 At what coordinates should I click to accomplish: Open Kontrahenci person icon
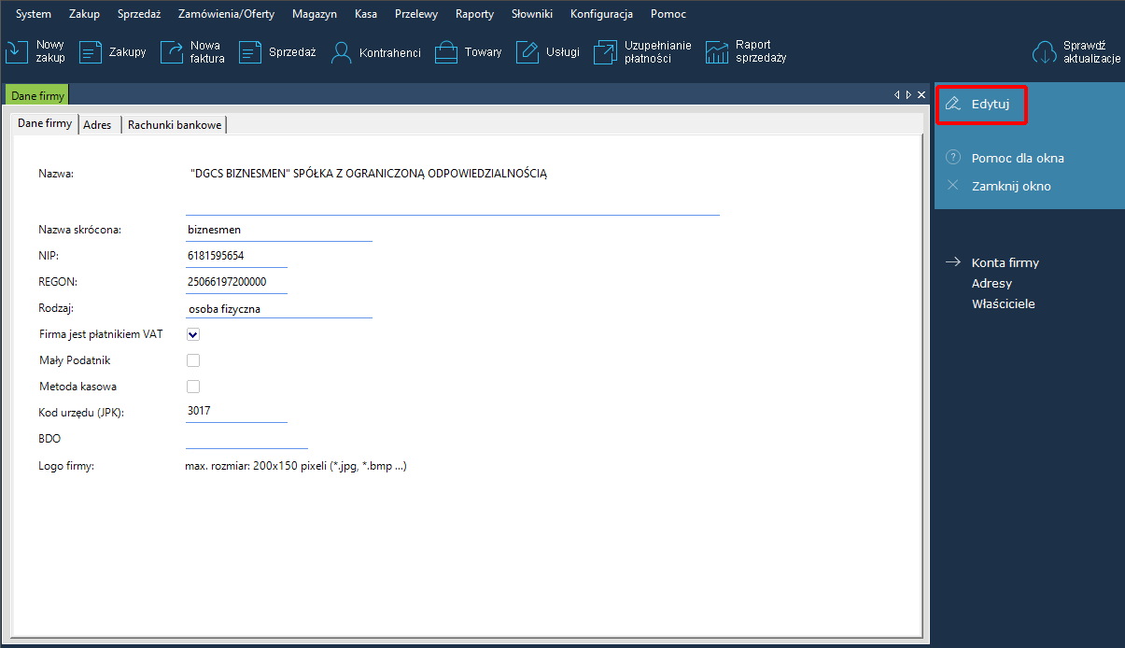[341, 52]
